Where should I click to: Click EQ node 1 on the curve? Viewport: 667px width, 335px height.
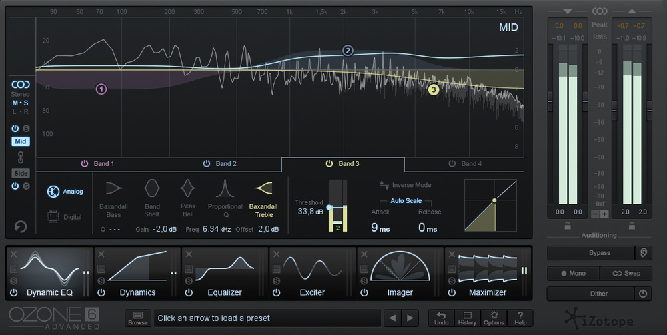(x=101, y=89)
